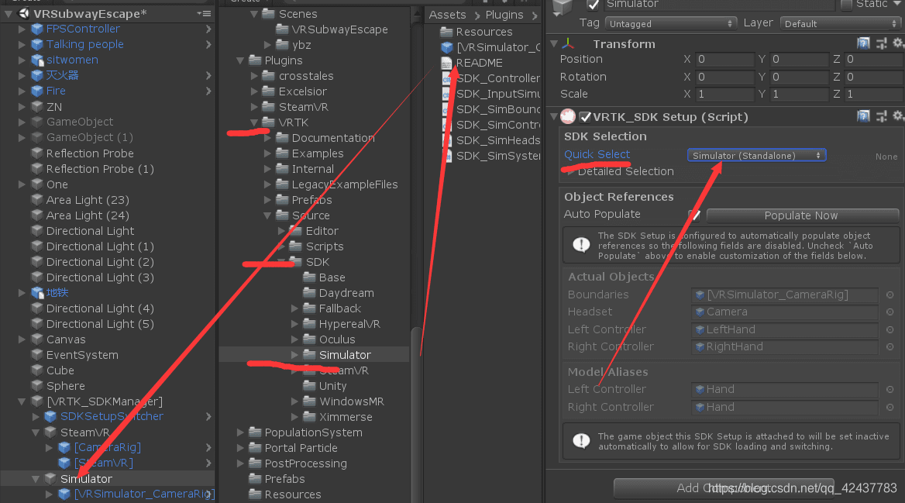Screen dimensions: 905x503
Task: Click the README text file icon
Action: click(x=447, y=63)
